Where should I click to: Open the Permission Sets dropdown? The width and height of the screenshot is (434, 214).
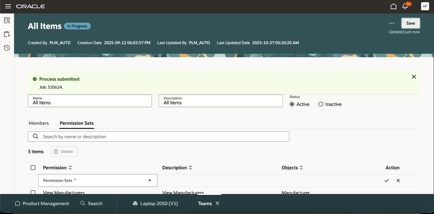pos(149,180)
